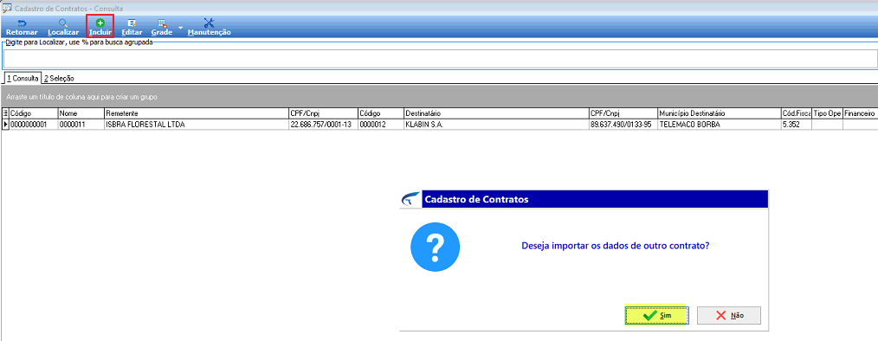The height and width of the screenshot is (341, 878).
Task: Expand the Grade dropdown arrow
Action: (180, 28)
